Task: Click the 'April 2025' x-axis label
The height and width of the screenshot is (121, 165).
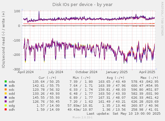Action: click(x=147, y=72)
